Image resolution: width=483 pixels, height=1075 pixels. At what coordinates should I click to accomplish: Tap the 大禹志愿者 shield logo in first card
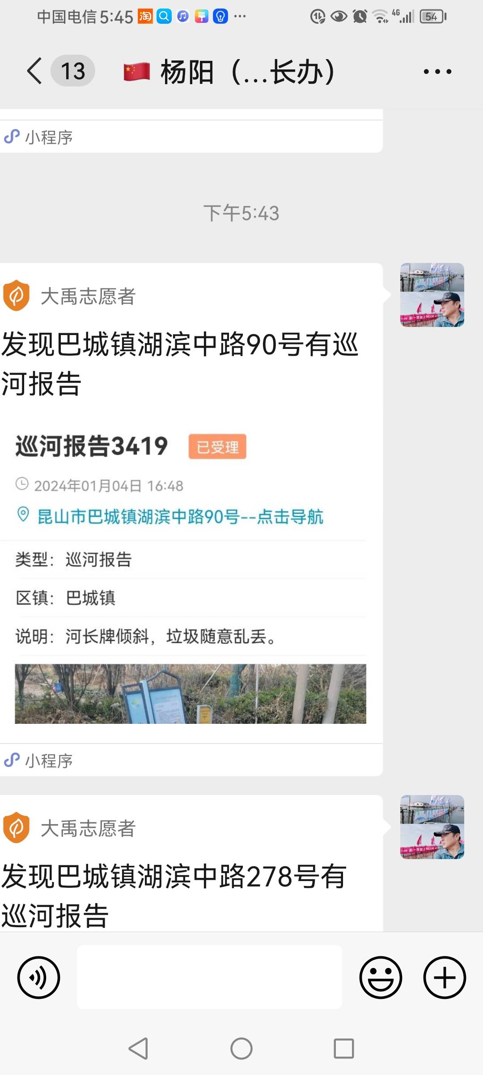[x=16, y=296]
